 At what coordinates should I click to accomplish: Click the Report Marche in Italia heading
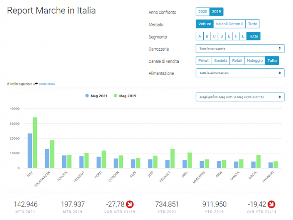pyautogui.click(x=52, y=10)
